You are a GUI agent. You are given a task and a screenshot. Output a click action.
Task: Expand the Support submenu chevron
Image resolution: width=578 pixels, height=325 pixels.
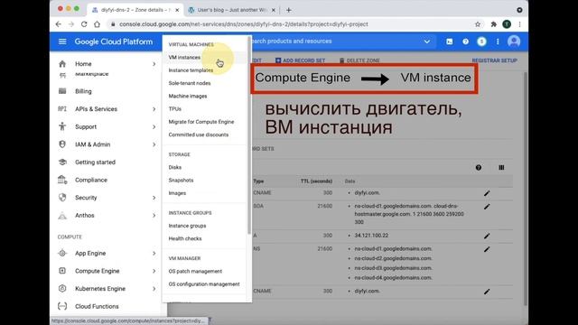[154, 126]
